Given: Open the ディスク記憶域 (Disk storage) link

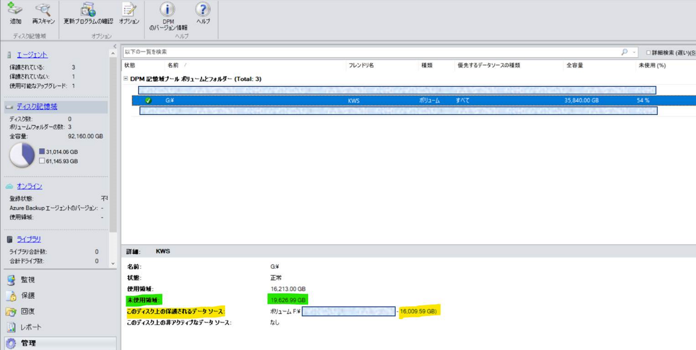Looking at the screenshot, I should [x=37, y=107].
